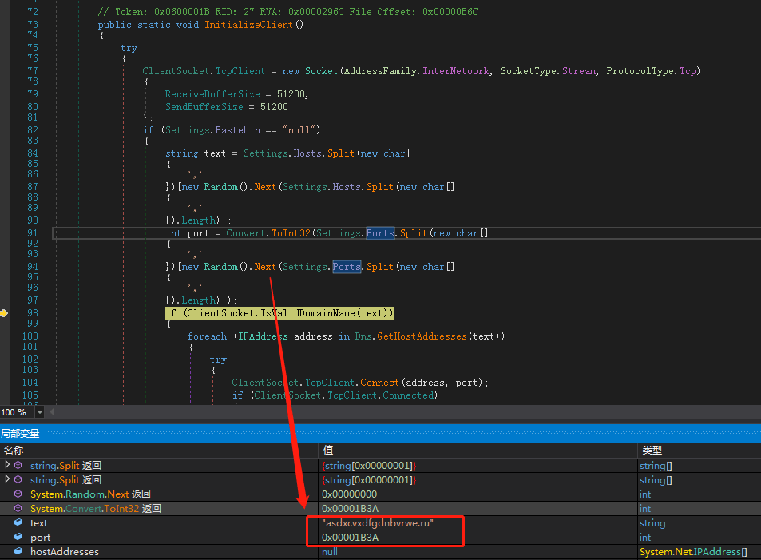Click the 值 column header

click(x=328, y=451)
